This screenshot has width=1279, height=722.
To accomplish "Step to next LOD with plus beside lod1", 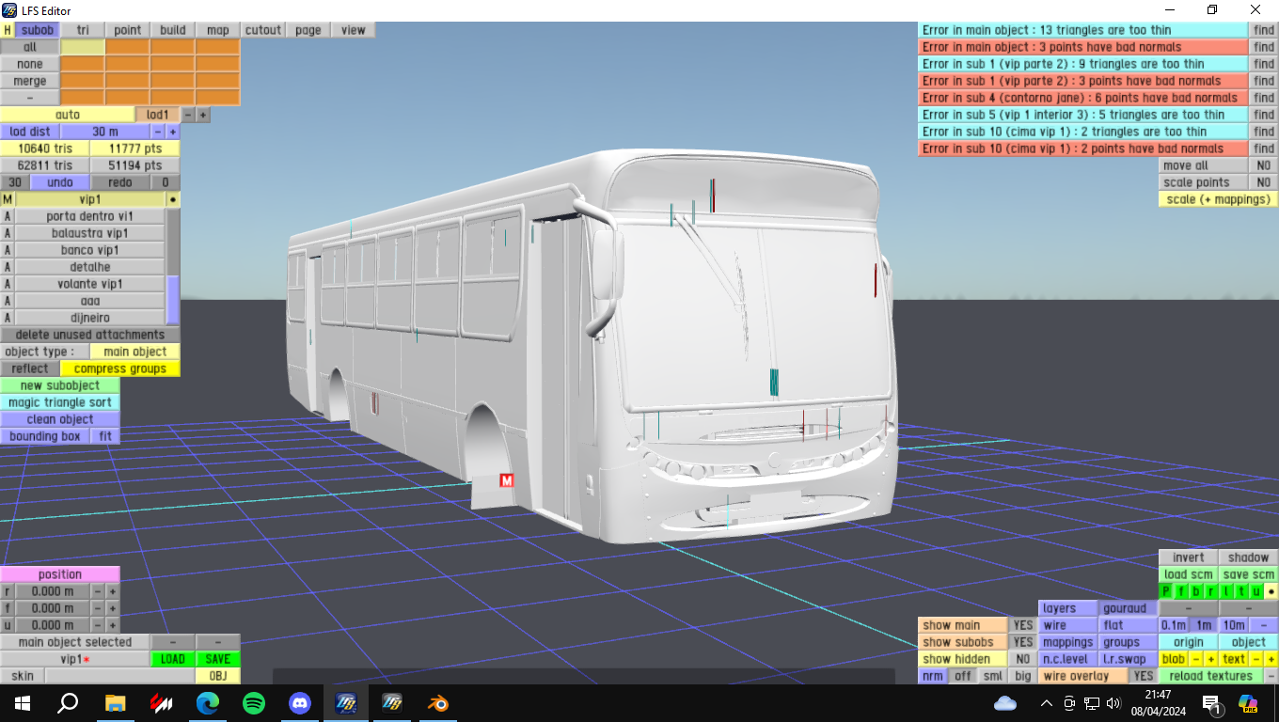I will tap(203, 115).
